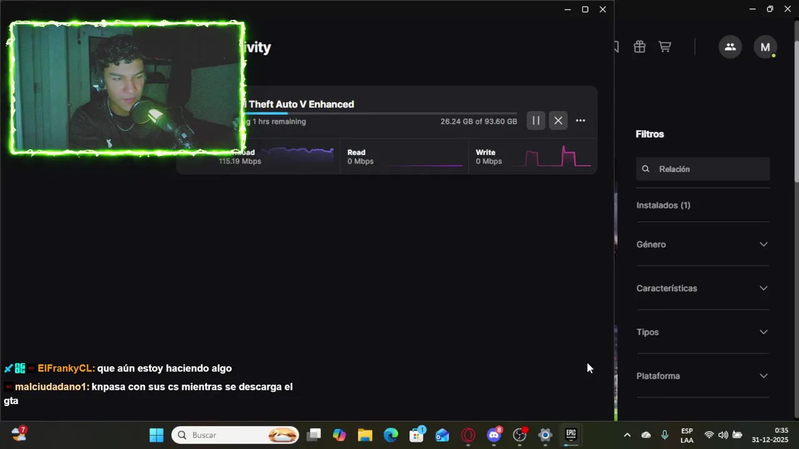Open Task View in taskbar
The width and height of the screenshot is (799, 449).
314,435
